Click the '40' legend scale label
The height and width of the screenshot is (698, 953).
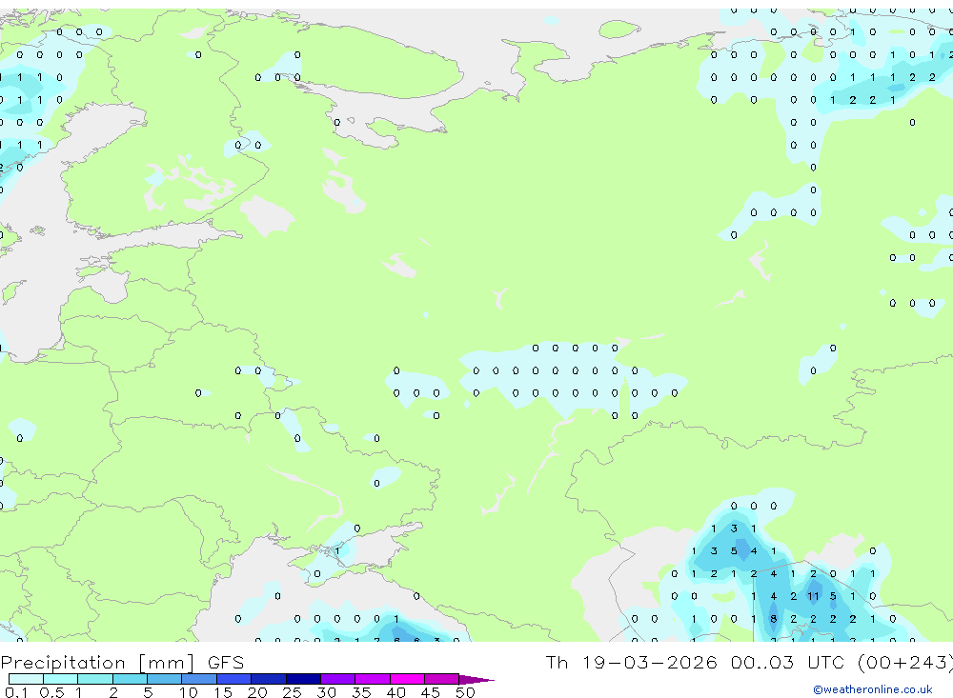tap(396, 692)
